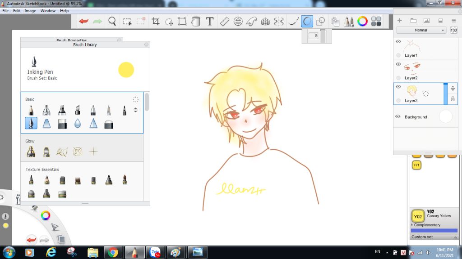
Task: Click the stroke smoothing value 5 field
Action: tap(314, 36)
